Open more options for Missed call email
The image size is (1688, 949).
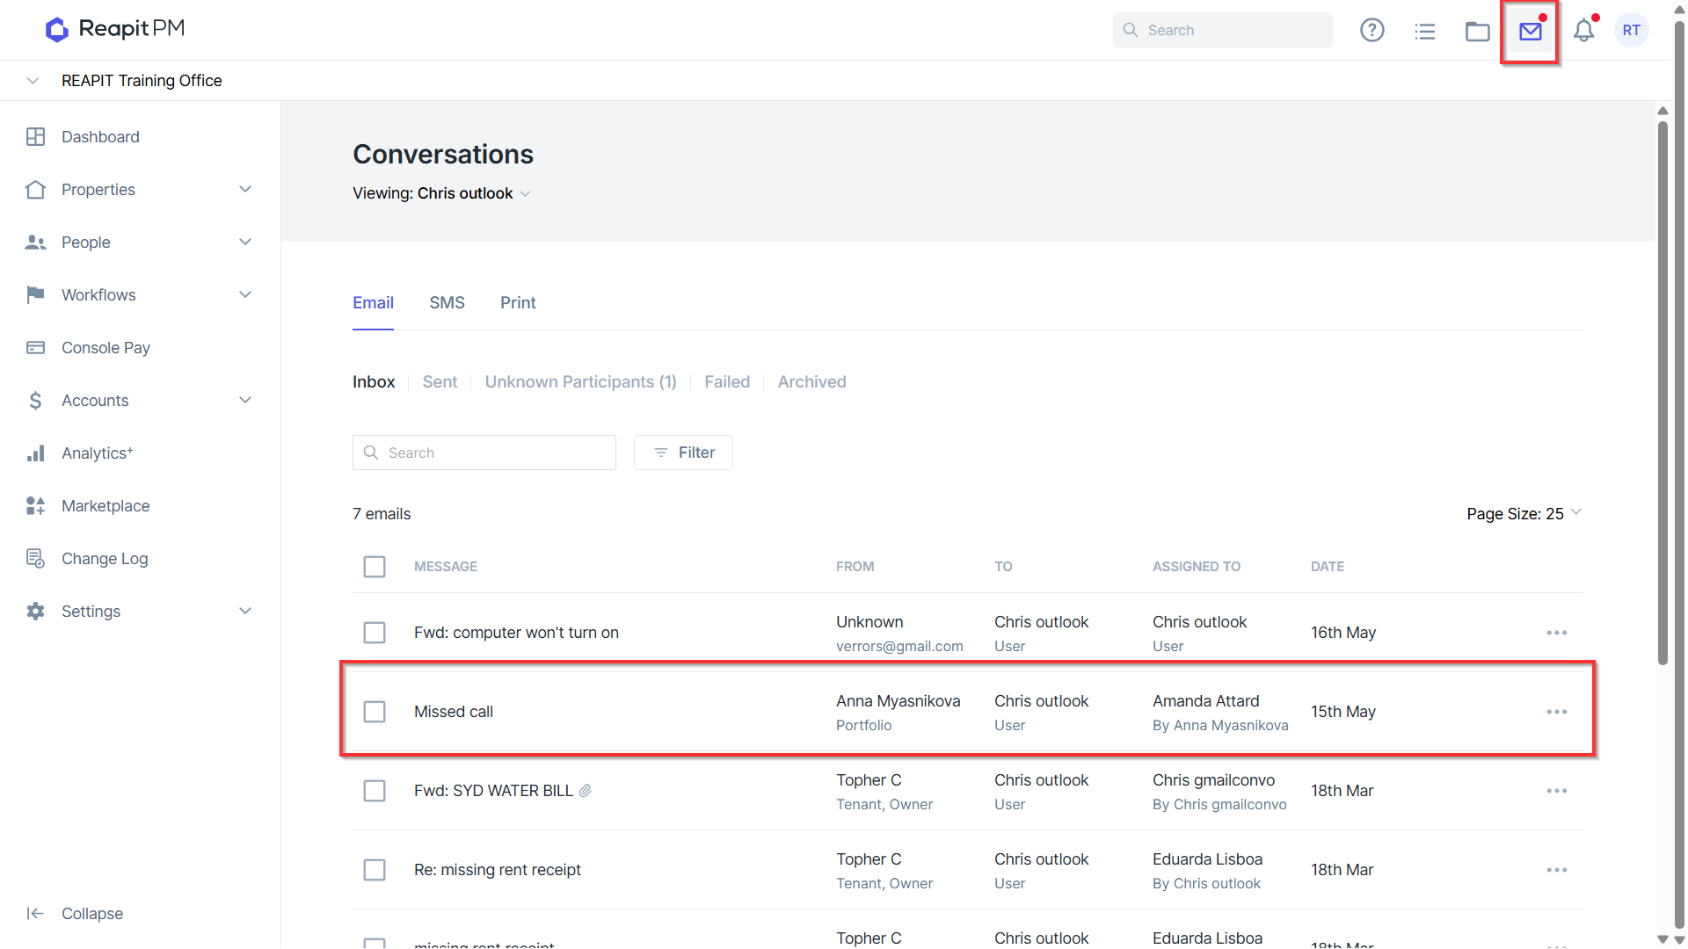1557,712
